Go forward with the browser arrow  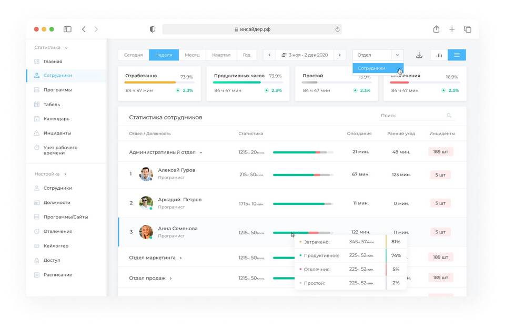[x=96, y=29]
